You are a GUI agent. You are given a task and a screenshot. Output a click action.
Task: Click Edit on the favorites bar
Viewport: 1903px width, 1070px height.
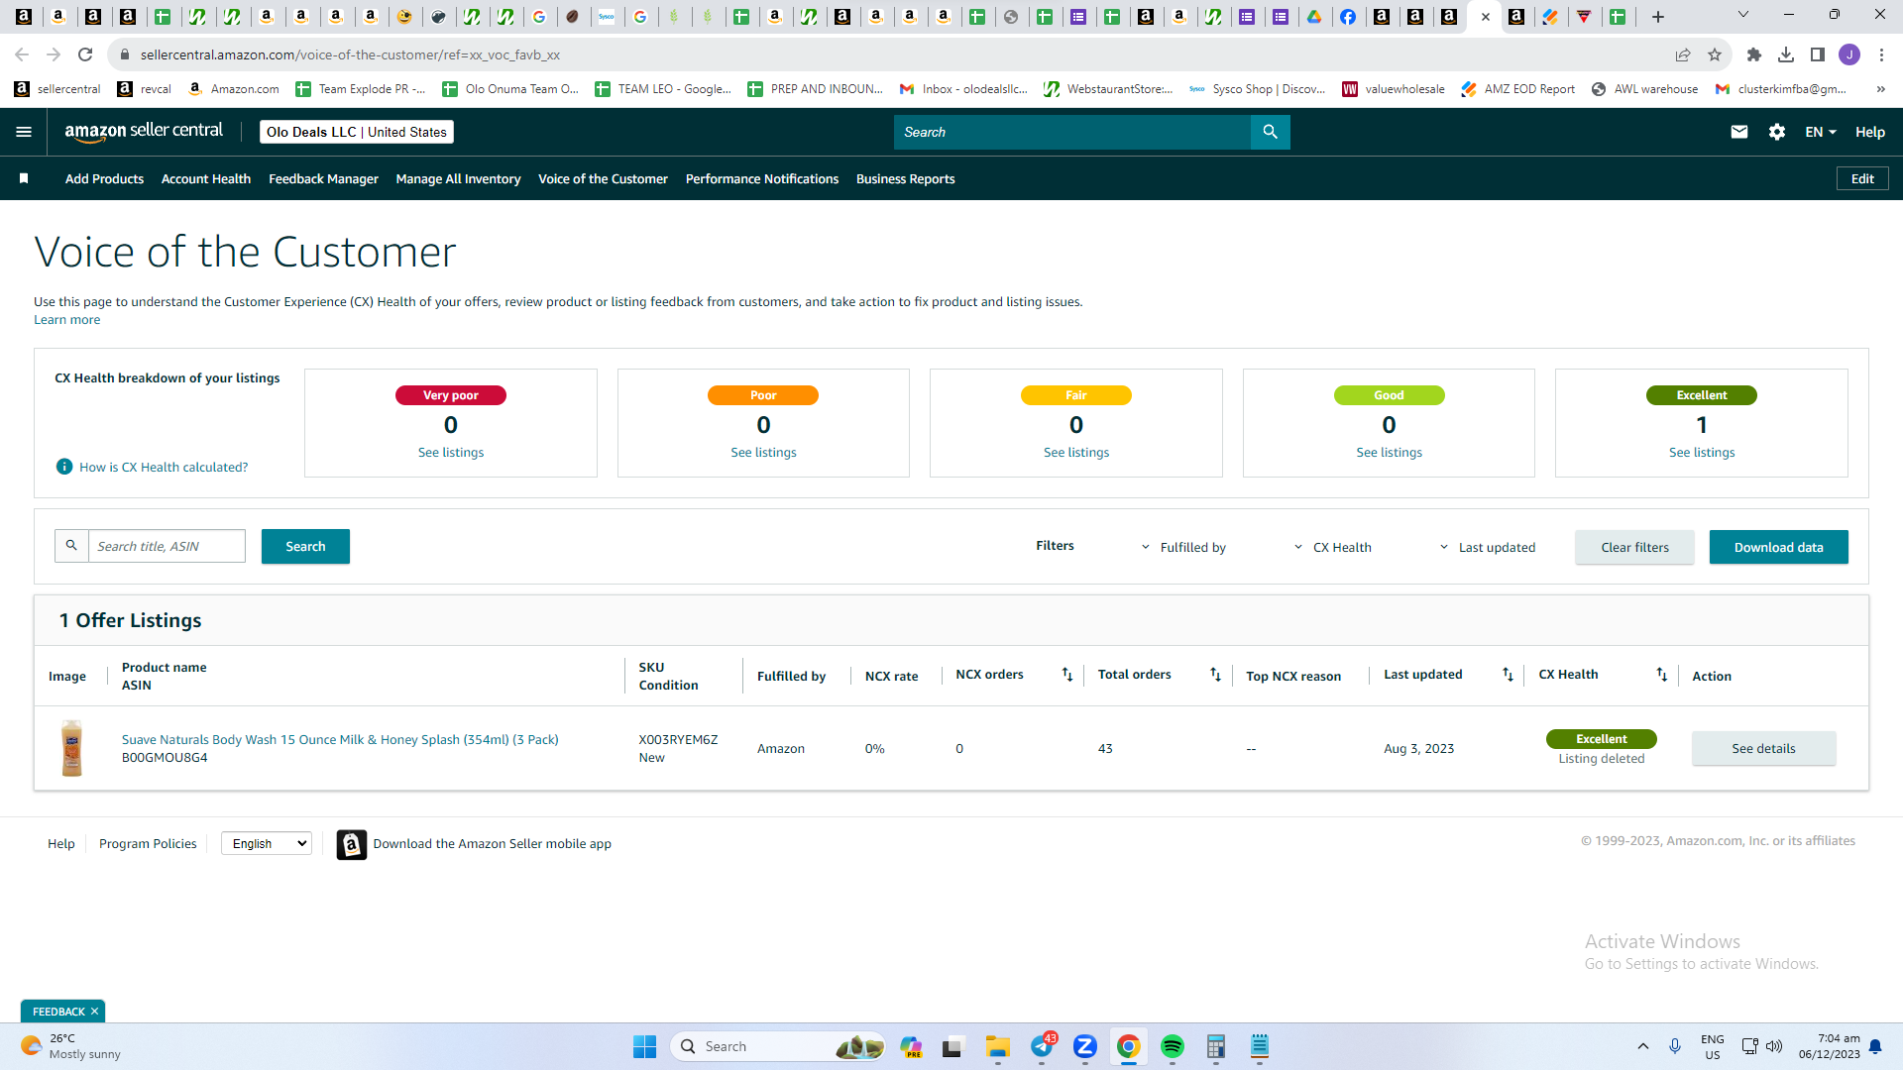point(1862,178)
